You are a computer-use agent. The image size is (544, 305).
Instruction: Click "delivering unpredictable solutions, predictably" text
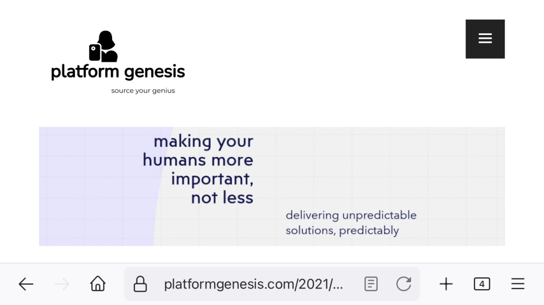click(351, 223)
